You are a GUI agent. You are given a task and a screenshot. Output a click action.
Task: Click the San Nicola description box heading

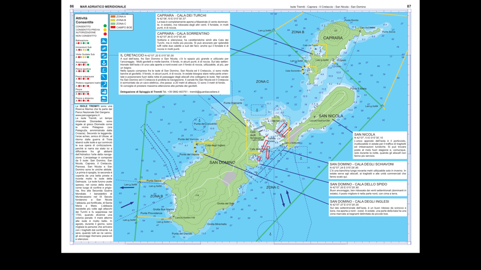(365, 134)
